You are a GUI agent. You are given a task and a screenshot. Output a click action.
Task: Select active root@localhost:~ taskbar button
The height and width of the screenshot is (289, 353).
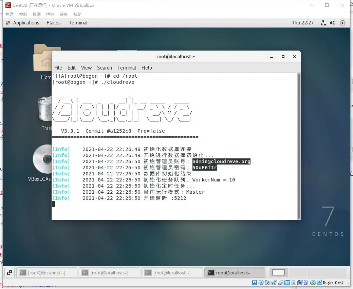coord(235,273)
